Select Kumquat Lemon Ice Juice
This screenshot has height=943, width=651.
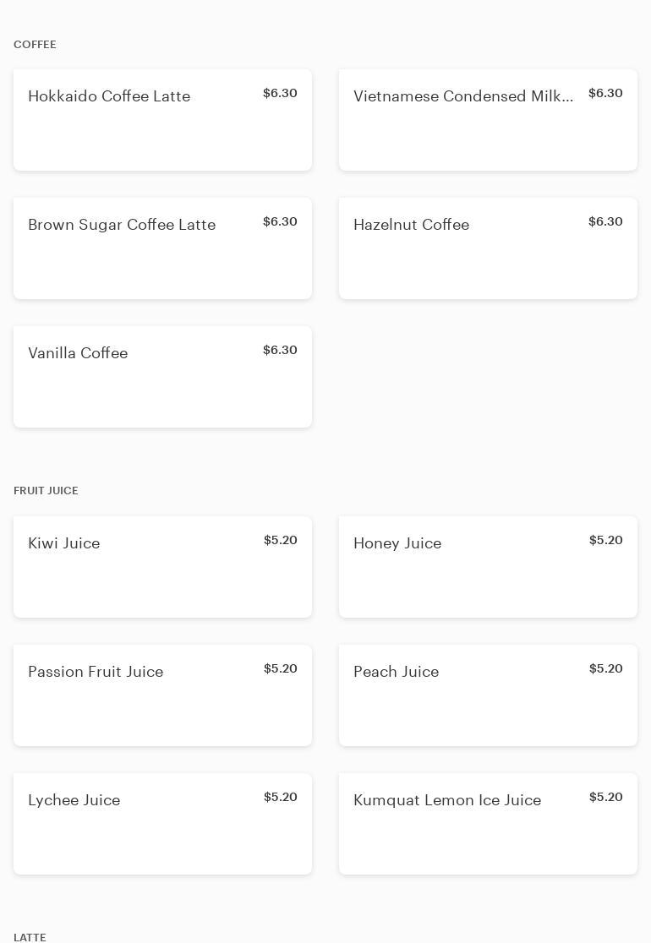click(x=488, y=824)
